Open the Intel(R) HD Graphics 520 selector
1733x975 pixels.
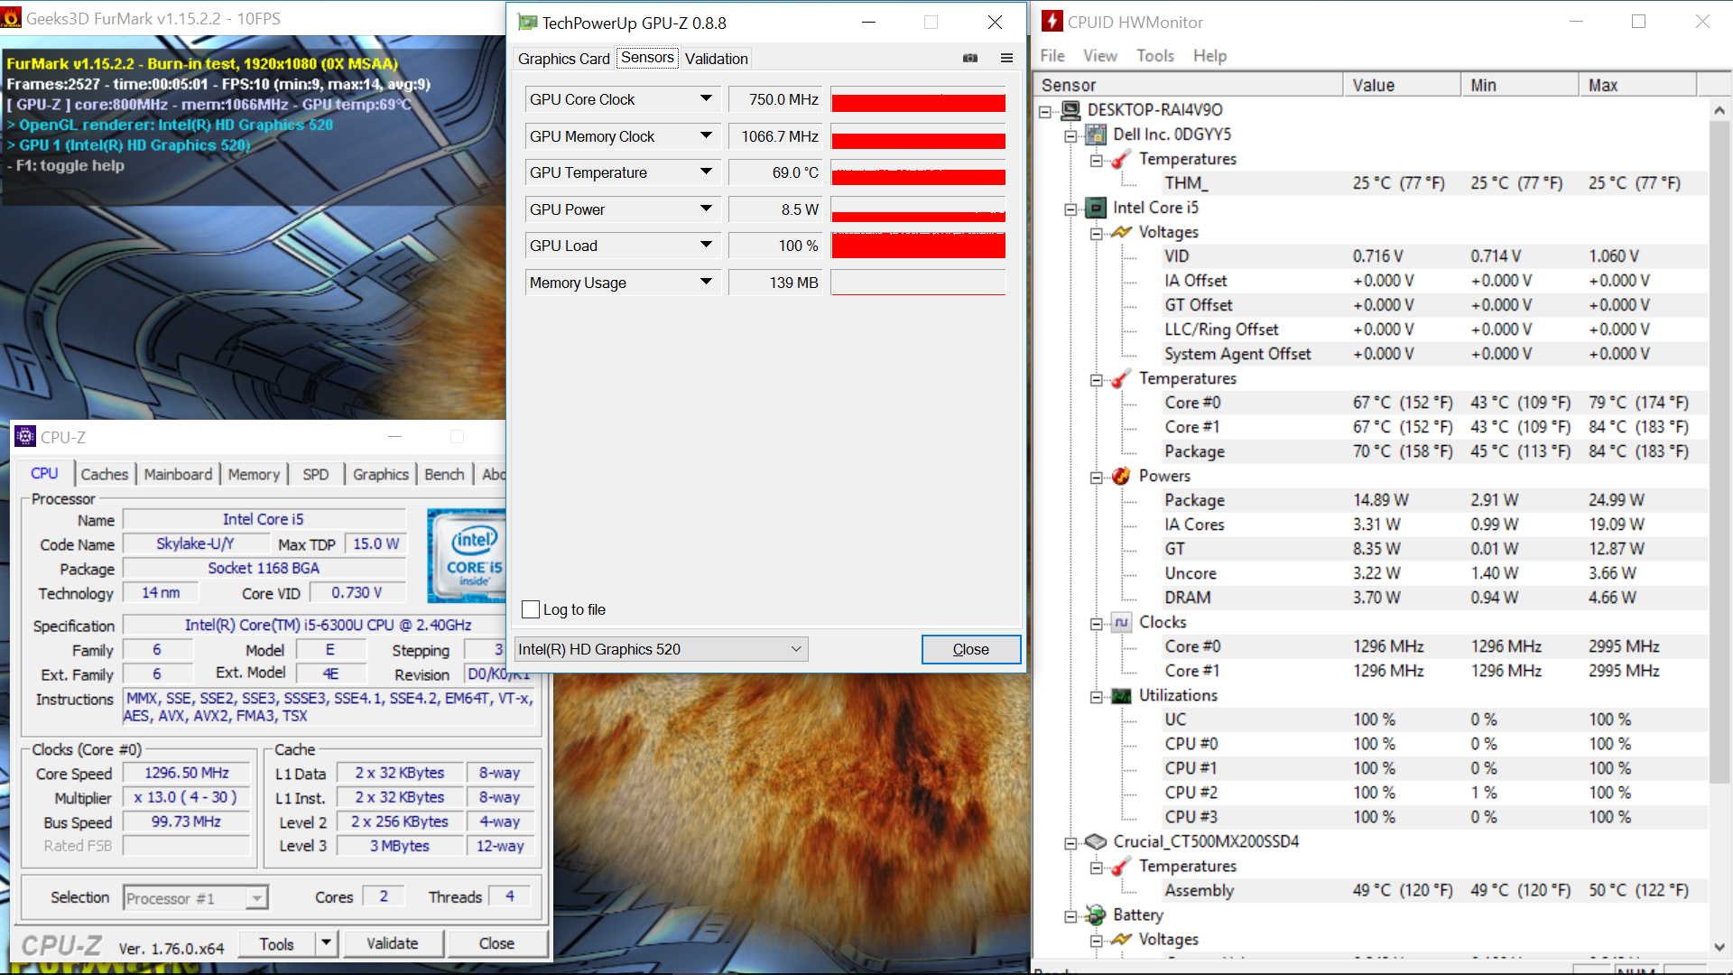tap(661, 649)
